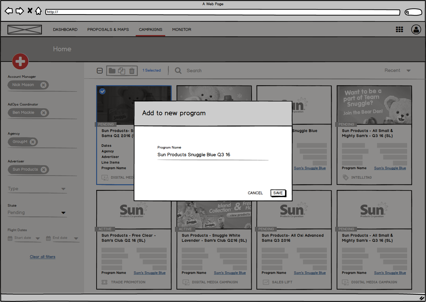Open the browser home icon

click(38, 11)
